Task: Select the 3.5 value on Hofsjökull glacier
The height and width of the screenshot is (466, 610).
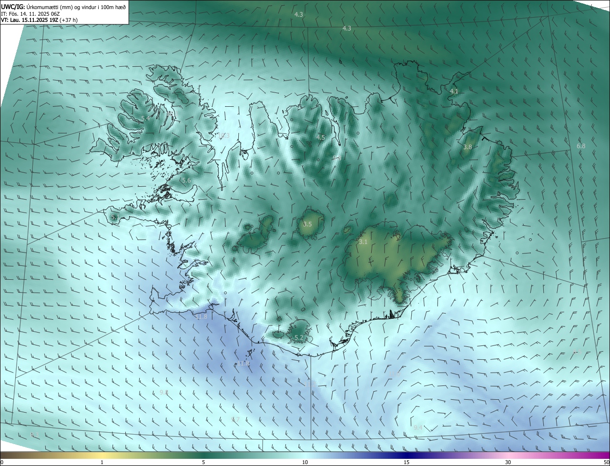Action: pyautogui.click(x=307, y=224)
